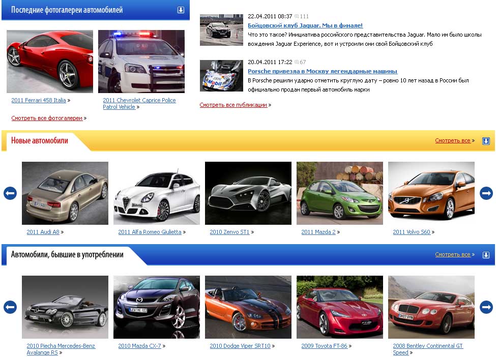Click the date 20.04.2011 17:22

pos(270,62)
